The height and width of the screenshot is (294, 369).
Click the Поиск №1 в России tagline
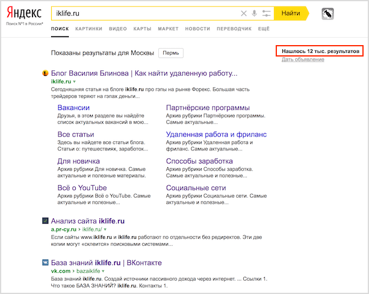pyautogui.click(x=25, y=23)
